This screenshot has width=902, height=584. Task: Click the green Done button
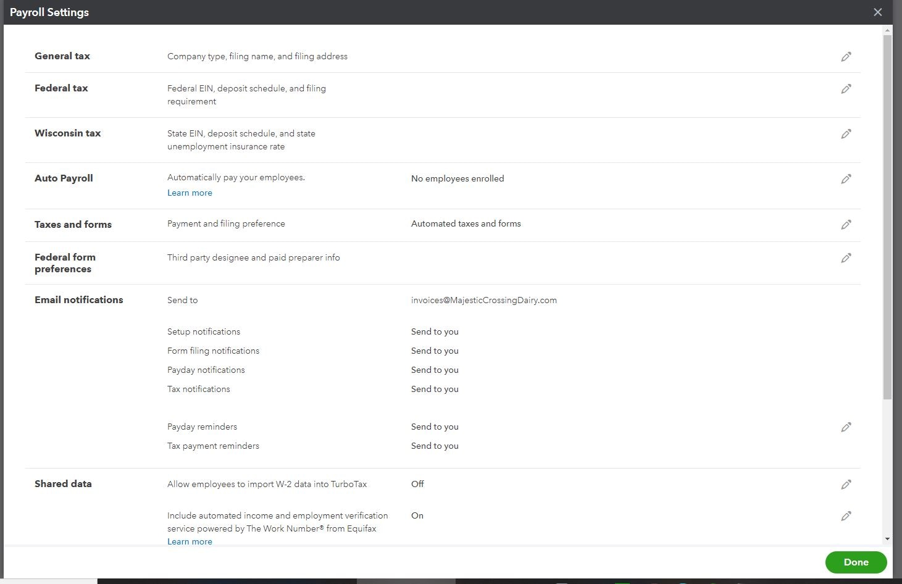(x=856, y=562)
